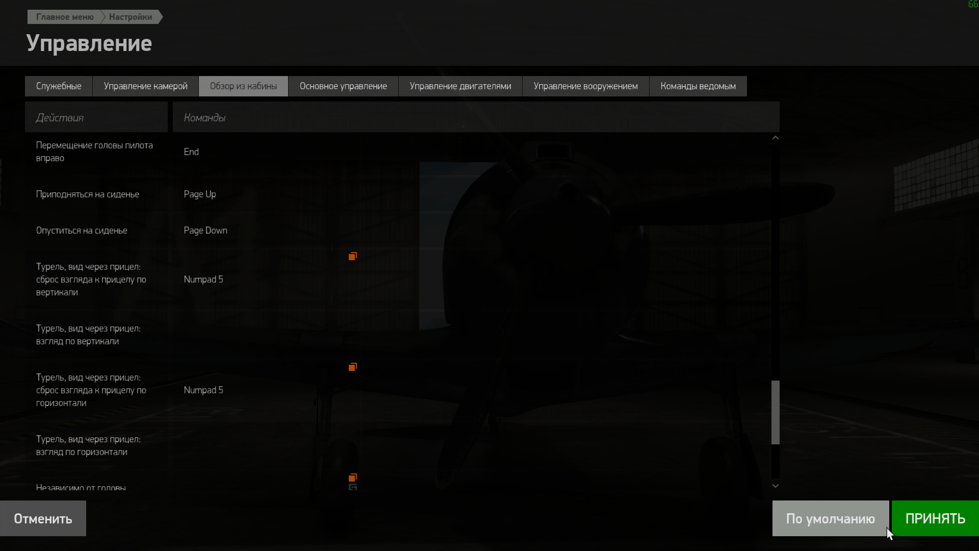Click the ПРИНЯТЬ button
The height and width of the screenshot is (551, 979).
coord(935,518)
